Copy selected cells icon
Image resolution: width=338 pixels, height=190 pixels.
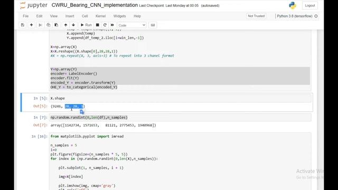pos(48,25)
